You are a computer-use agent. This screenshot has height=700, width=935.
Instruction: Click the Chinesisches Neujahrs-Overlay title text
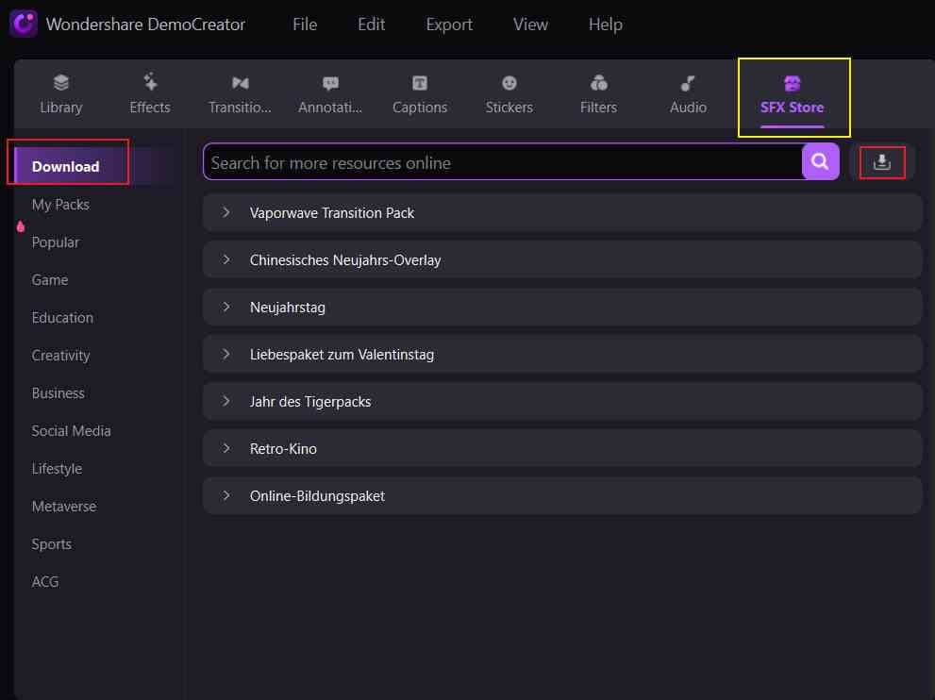[345, 260]
